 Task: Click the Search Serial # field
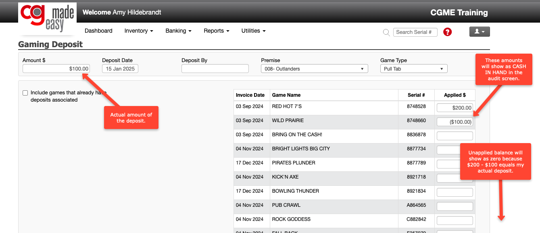tap(415, 32)
